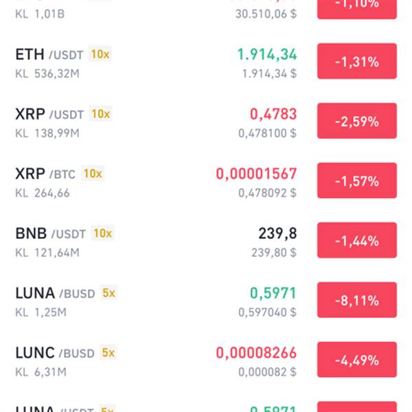412x412 pixels.
Task: Open the XRP/BTC market pair
Action: [x=206, y=181]
